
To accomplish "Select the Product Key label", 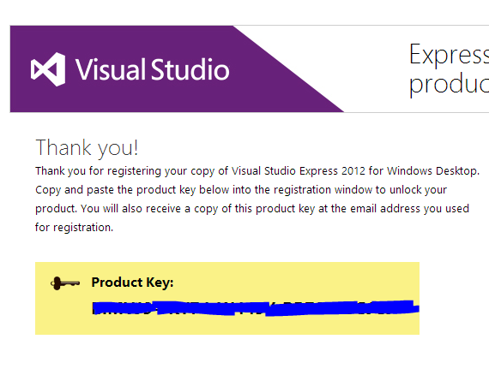I will (x=132, y=283).
